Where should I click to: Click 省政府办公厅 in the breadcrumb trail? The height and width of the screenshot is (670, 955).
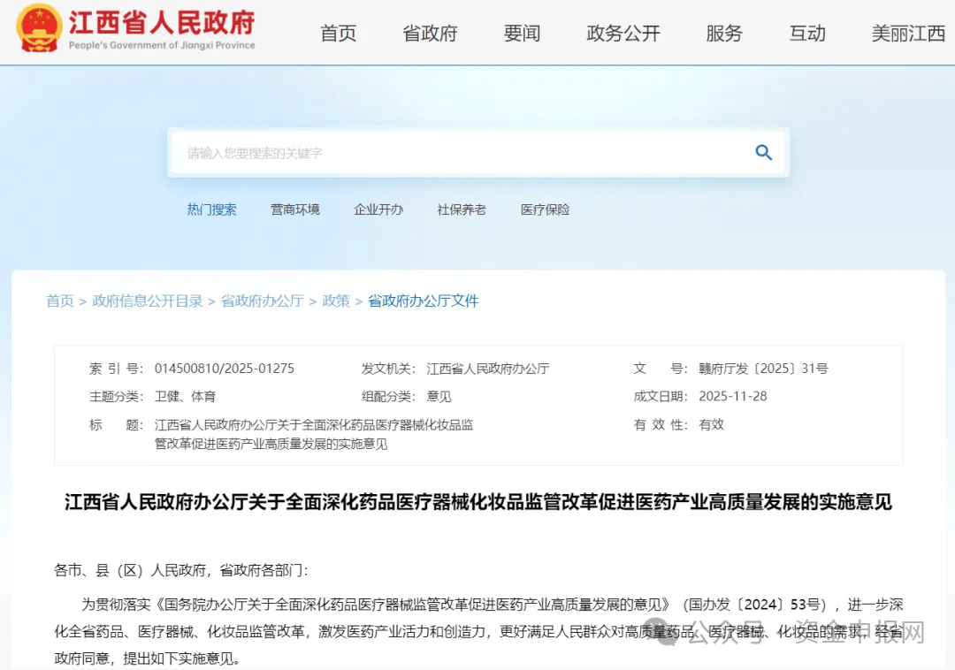(x=263, y=301)
